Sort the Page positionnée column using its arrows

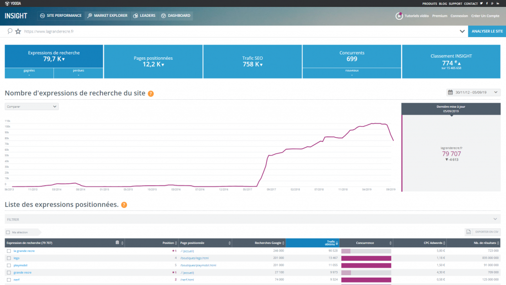pos(229,243)
